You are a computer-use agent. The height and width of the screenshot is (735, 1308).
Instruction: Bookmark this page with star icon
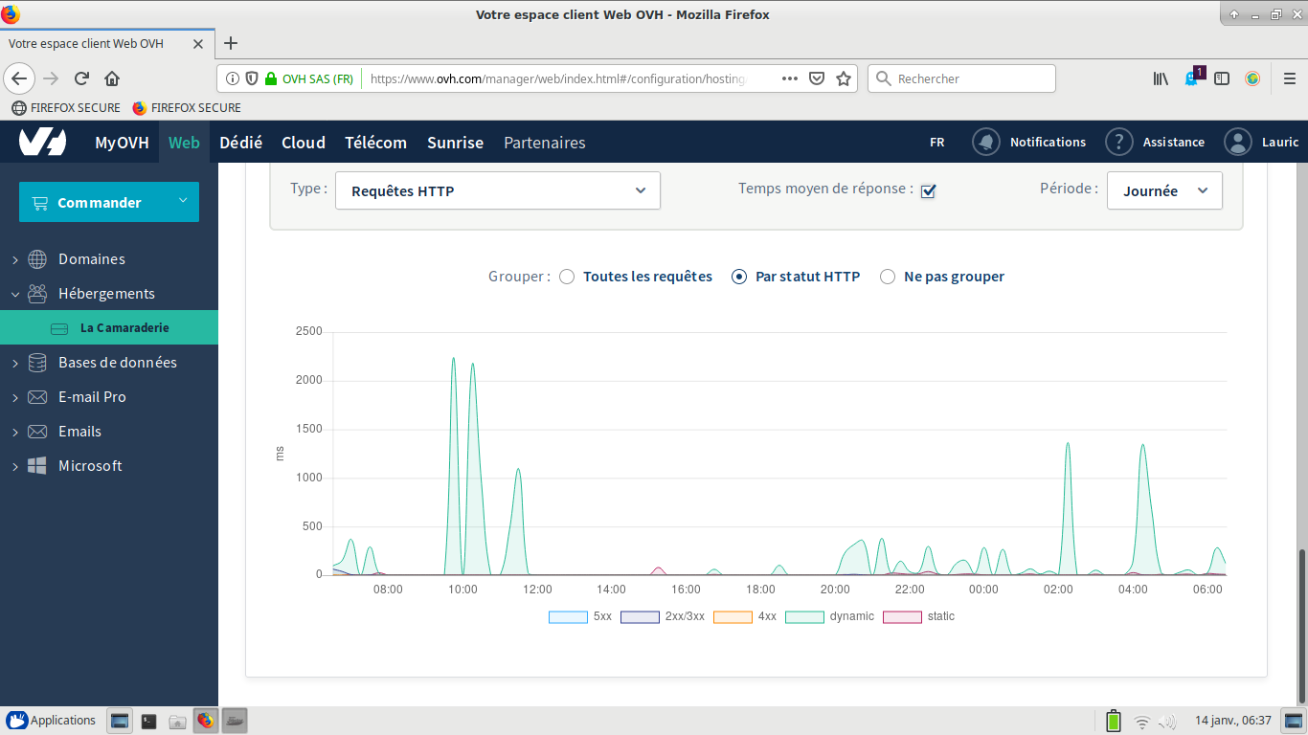844,78
